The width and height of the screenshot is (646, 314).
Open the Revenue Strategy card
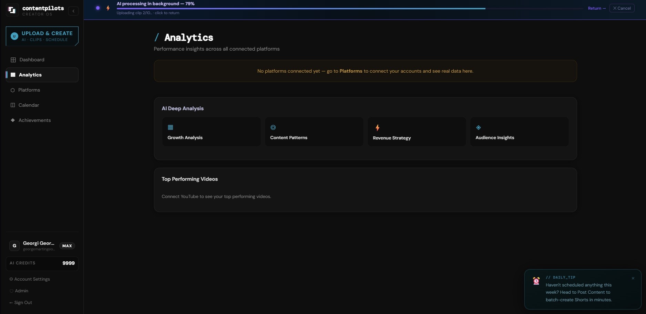[x=417, y=132]
